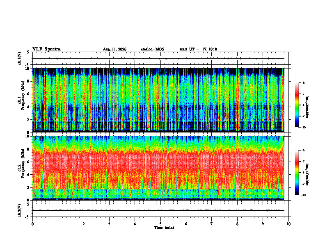Image resolution: width=325 pixels, height=251 pixels.
Task: Click the ch.1 voltage waveform trace
Action: click(x=158, y=58)
